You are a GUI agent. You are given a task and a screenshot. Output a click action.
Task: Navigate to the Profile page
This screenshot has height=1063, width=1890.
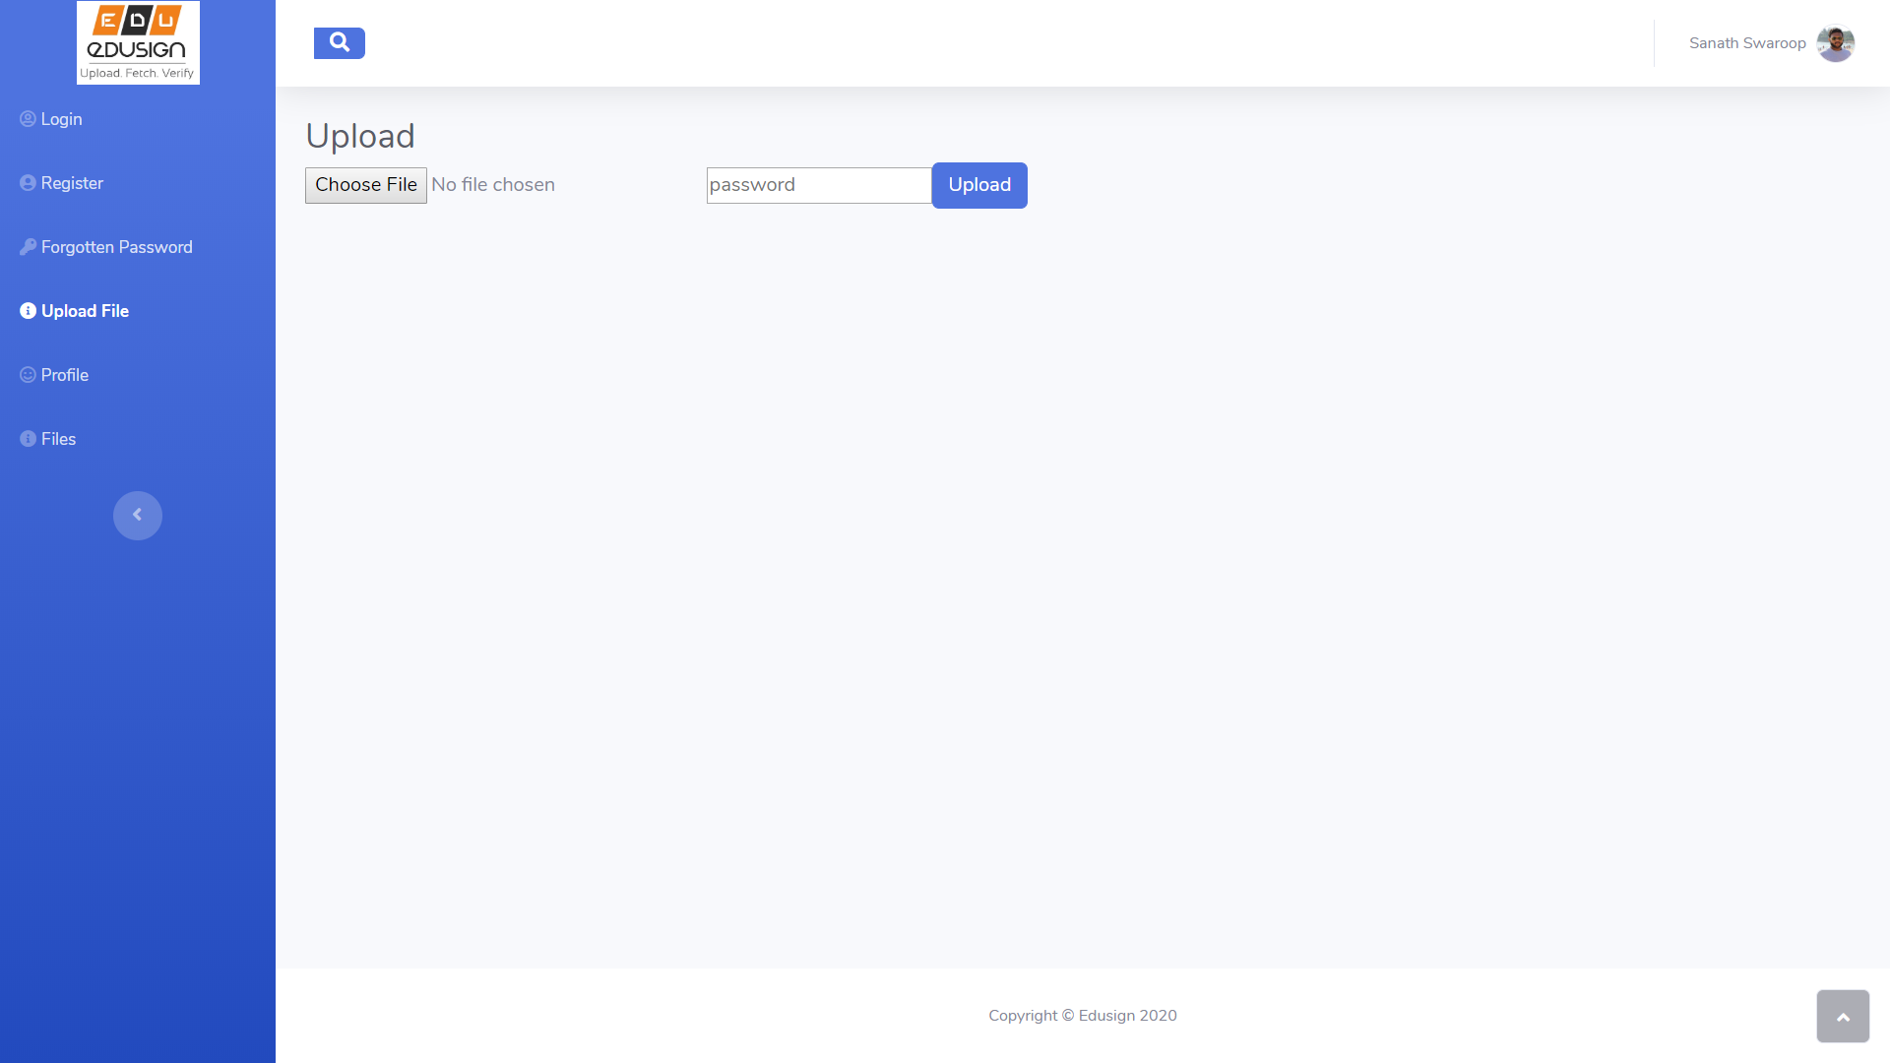pyautogui.click(x=65, y=375)
